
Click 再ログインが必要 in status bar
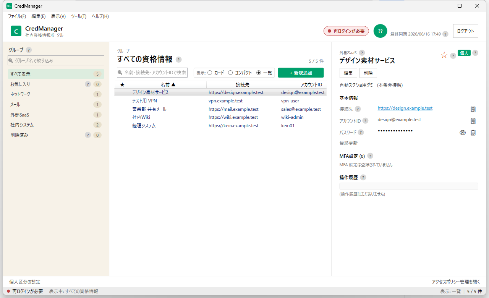[x=28, y=291]
